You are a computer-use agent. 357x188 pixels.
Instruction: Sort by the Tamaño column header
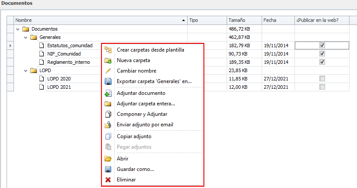click(244, 20)
